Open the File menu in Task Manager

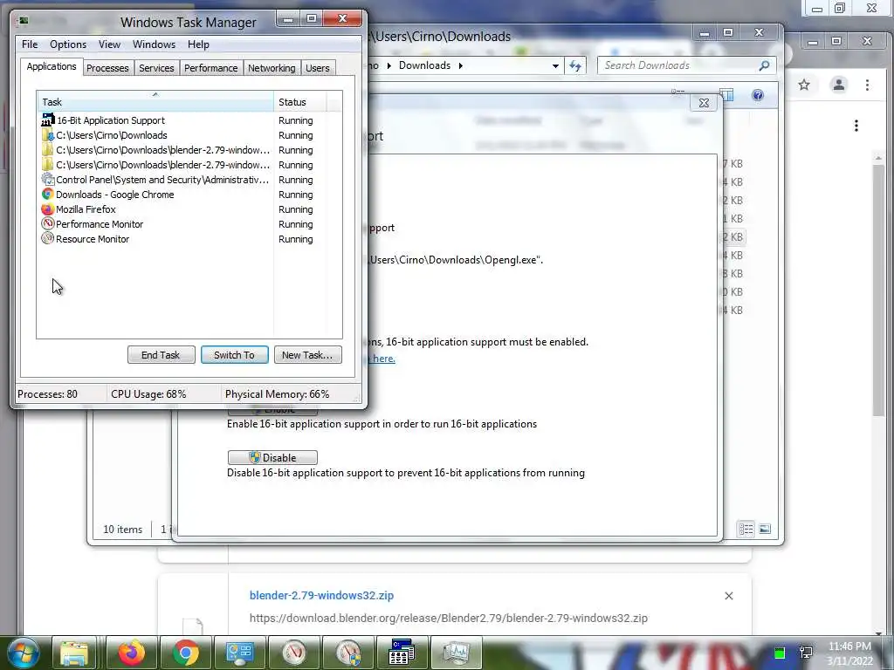coord(30,44)
